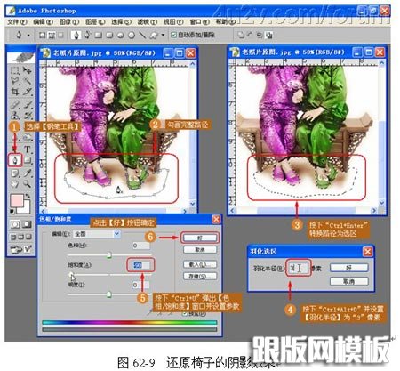Open the 编辑 dropdown in Hue/Saturation dialog
Screen dimensions: 400x371
pos(97,234)
